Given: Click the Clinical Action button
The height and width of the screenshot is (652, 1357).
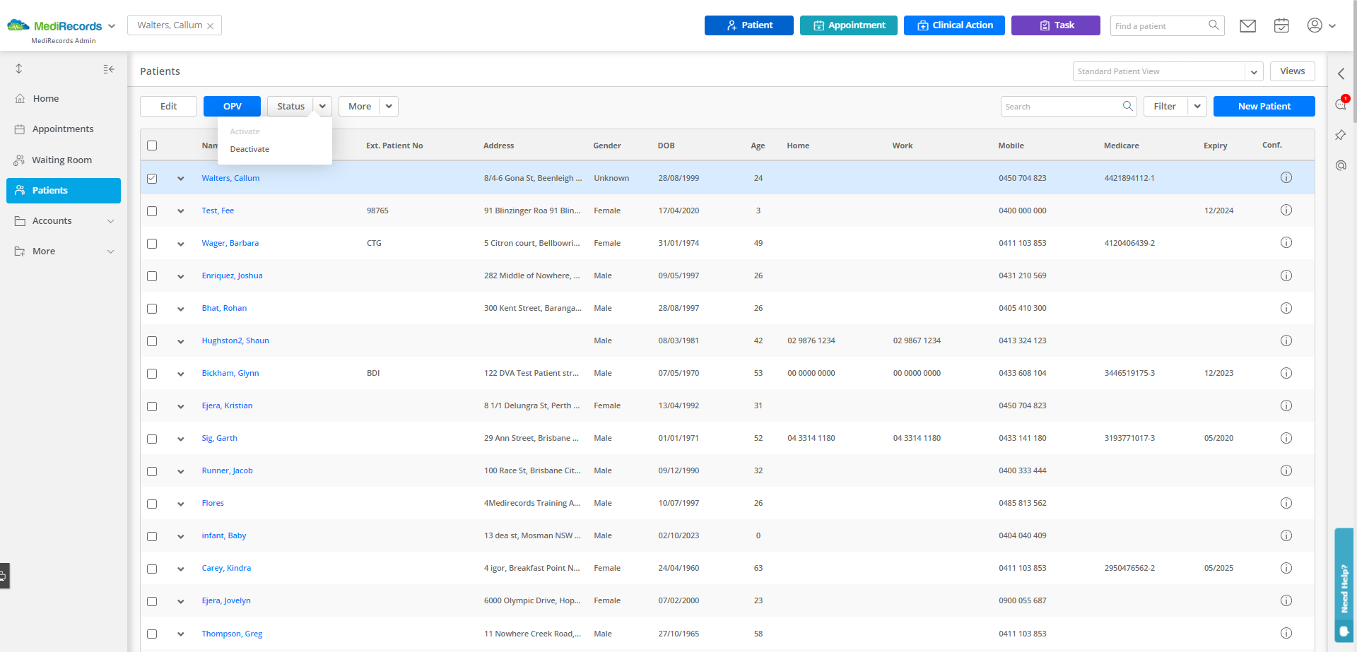Looking at the screenshot, I should coord(954,25).
